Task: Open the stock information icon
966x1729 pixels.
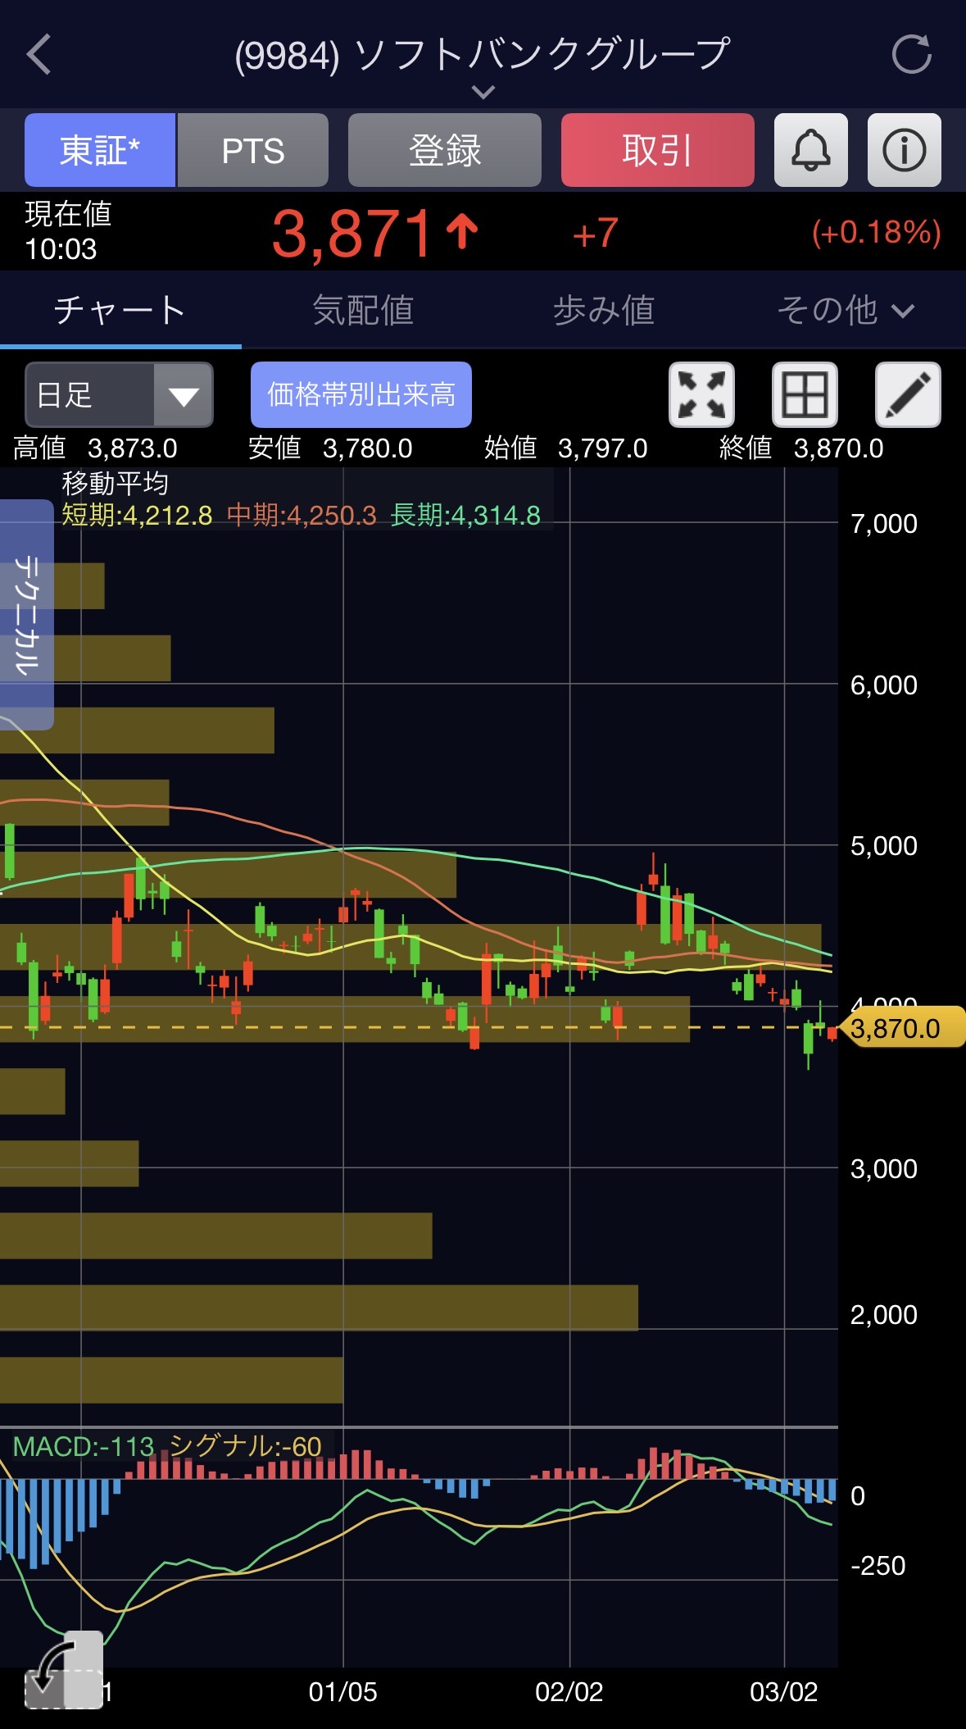Action: coord(904,151)
